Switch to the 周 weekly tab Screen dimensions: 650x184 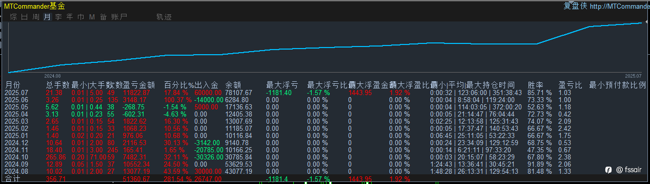pyautogui.click(x=36, y=17)
